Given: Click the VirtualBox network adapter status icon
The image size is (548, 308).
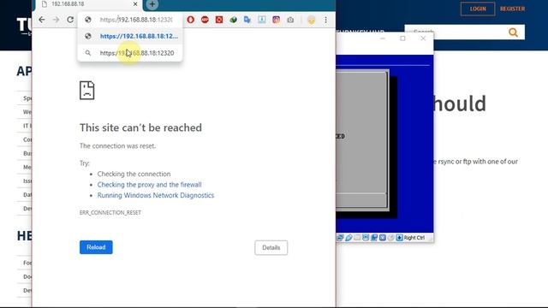Looking at the screenshot, I should click(340, 238).
